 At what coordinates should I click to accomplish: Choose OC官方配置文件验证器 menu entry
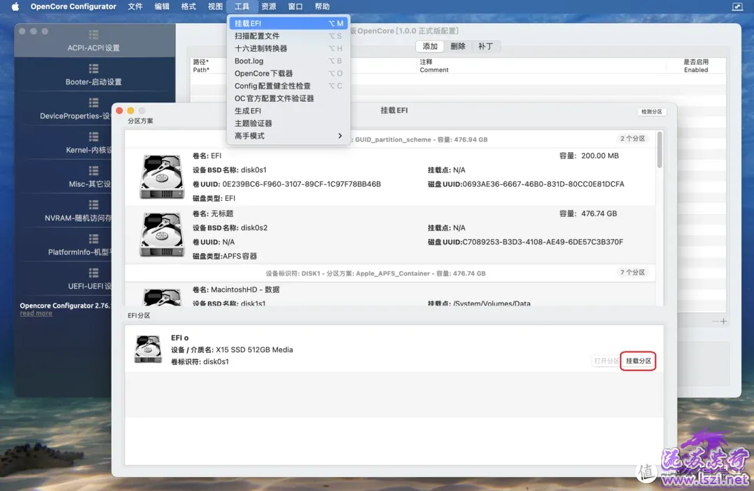pos(288,98)
